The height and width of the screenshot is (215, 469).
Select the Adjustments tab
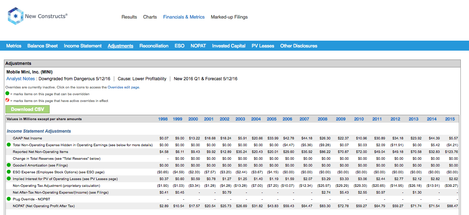(121, 46)
